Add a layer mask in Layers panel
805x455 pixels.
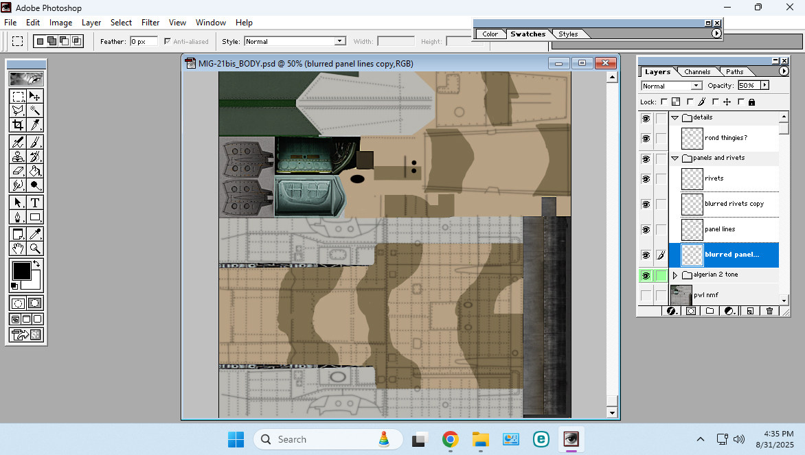[x=691, y=311]
